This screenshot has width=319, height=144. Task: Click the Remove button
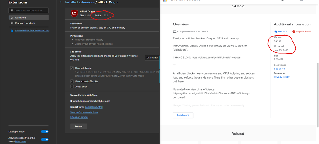click(x=79, y=126)
